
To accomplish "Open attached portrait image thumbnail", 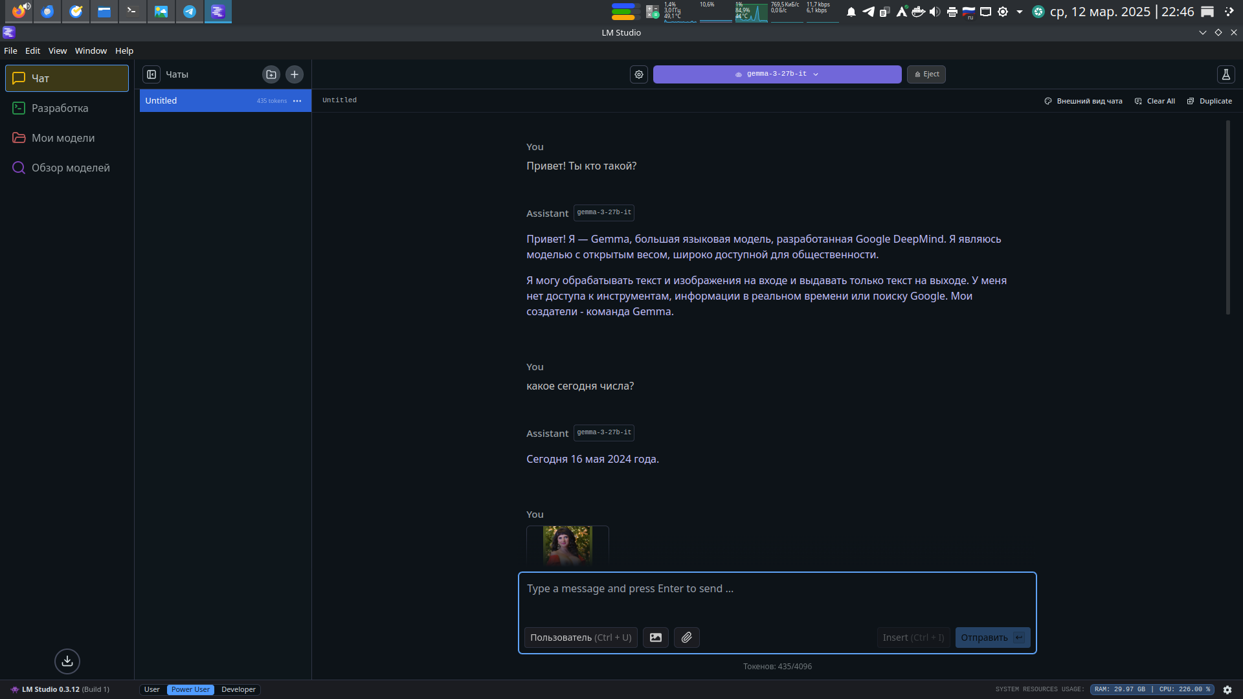I will pyautogui.click(x=568, y=546).
